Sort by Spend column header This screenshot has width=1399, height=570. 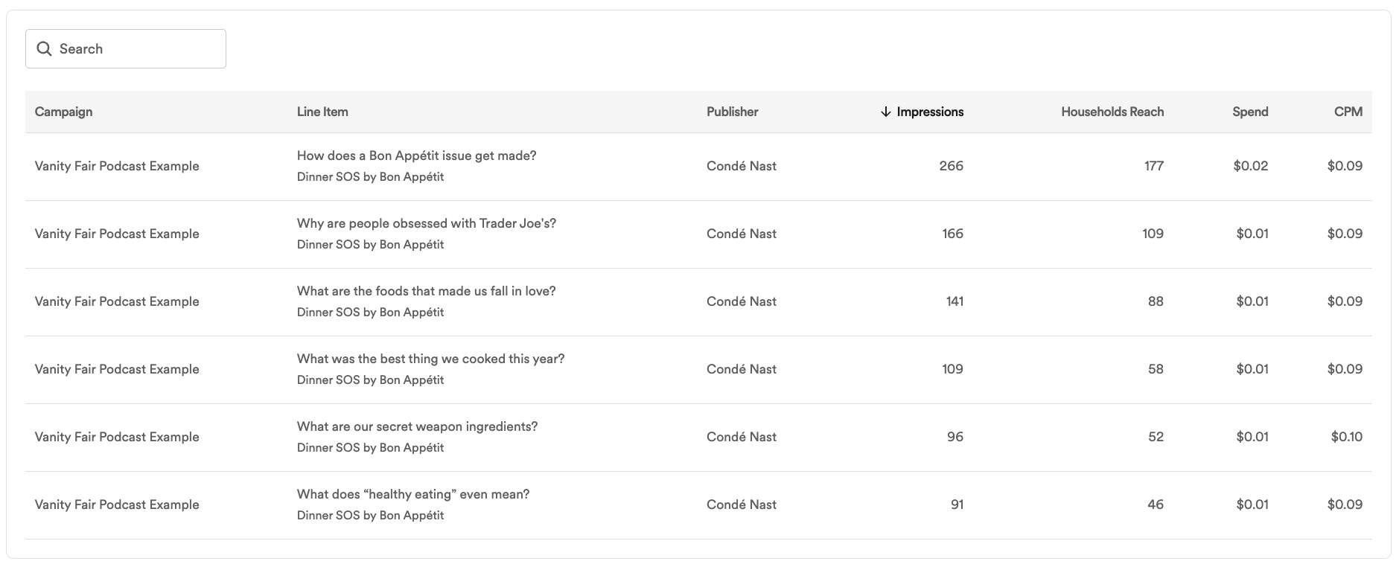[x=1250, y=112]
